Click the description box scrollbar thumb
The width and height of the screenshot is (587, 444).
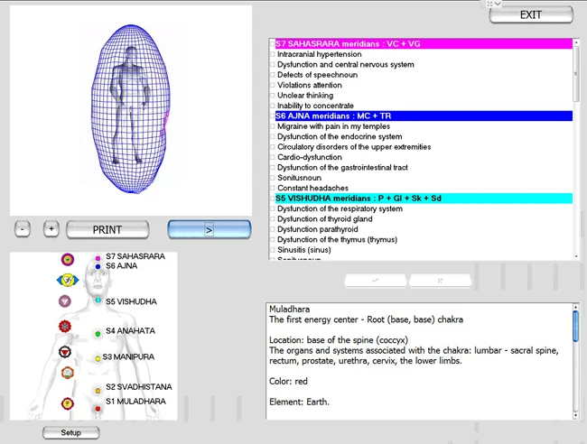tap(576, 326)
